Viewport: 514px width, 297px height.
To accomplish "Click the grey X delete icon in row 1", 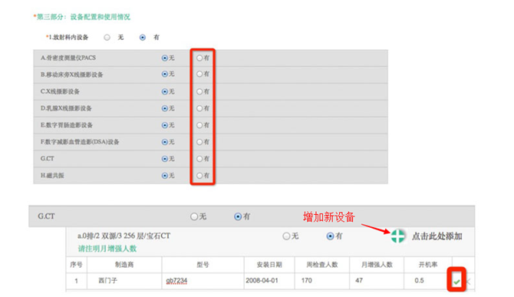I will coord(468,282).
